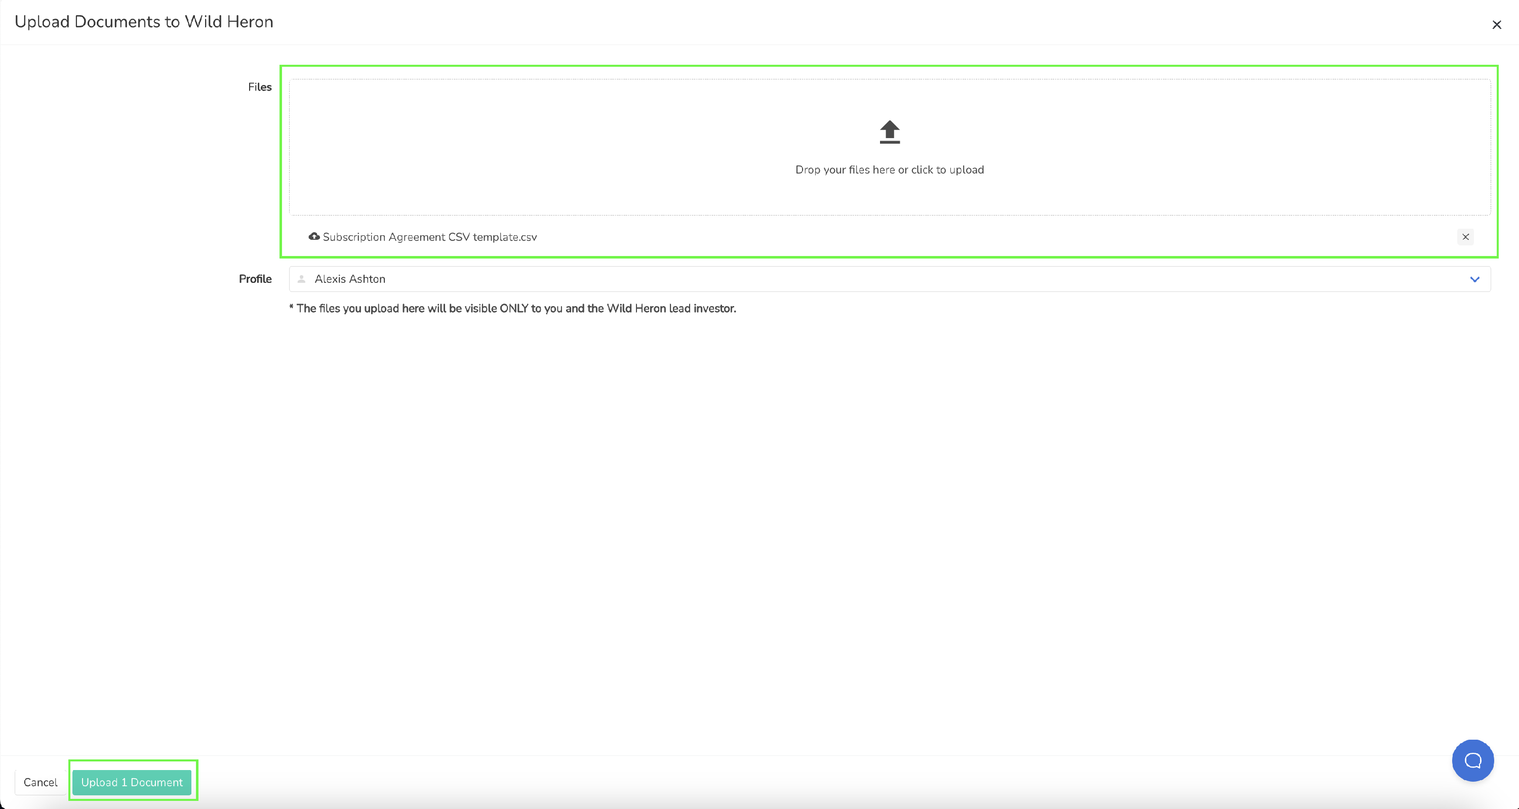Click 'Drop your files here or click to upload'
Image resolution: width=1519 pixels, height=809 pixels.
click(889, 169)
